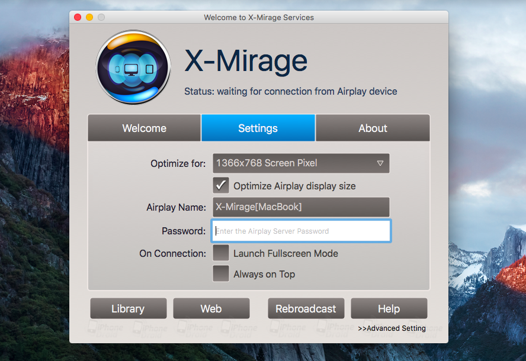Select the Settings tab
Screen dimensions: 526x361
pyautogui.click(x=258, y=128)
